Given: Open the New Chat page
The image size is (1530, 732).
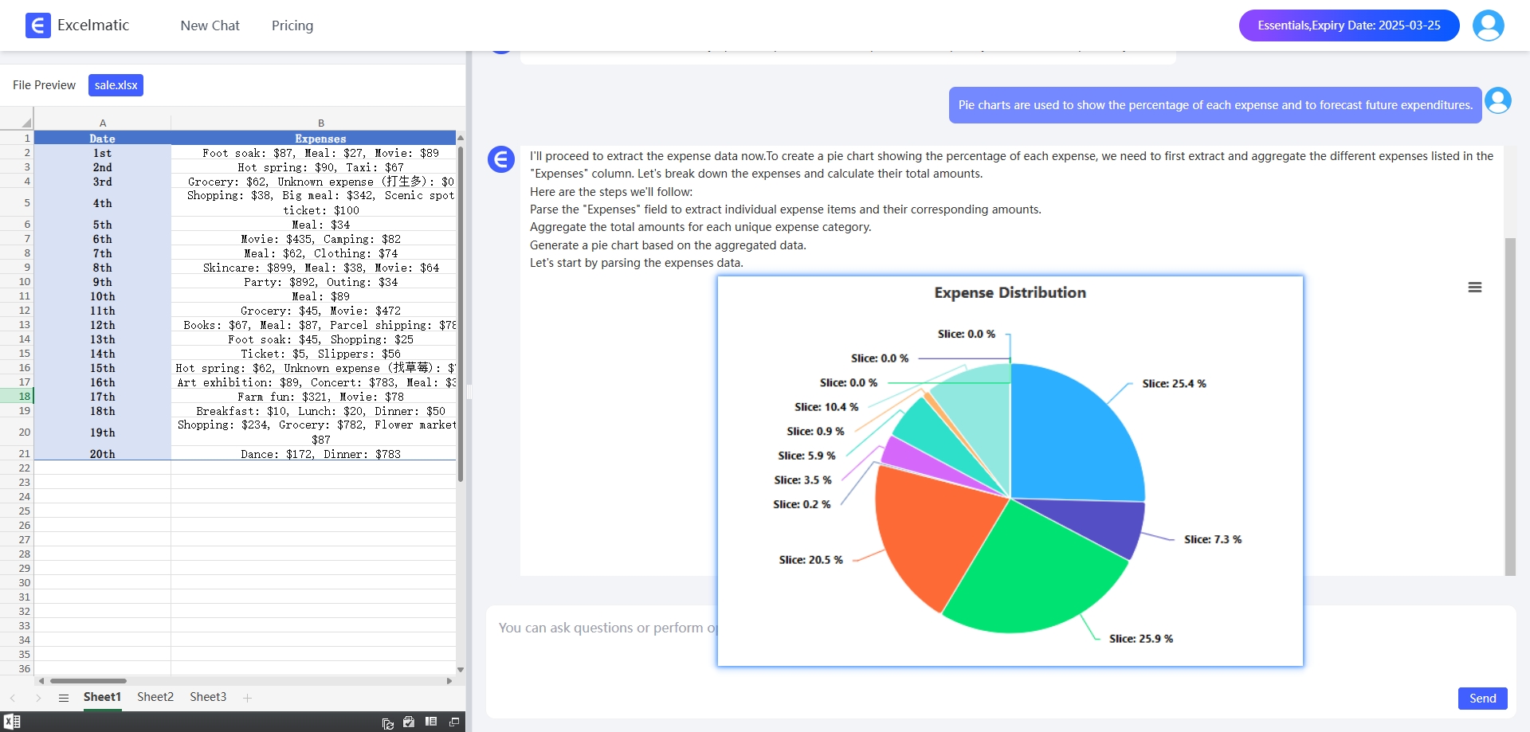Looking at the screenshot, I should click(210, 25).
